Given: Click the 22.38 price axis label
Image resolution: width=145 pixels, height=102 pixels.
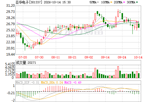Looking at the screenshot, I should (11, 42).
